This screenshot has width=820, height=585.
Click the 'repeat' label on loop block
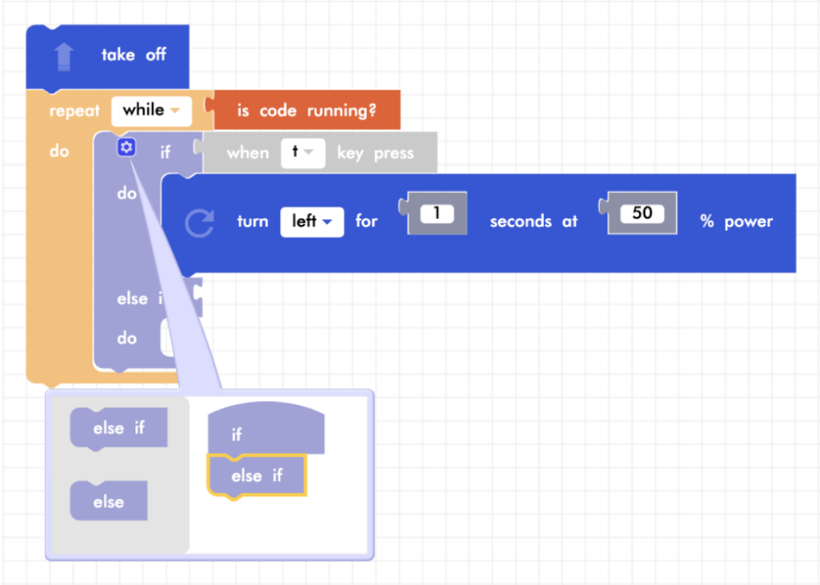[74, 111]
